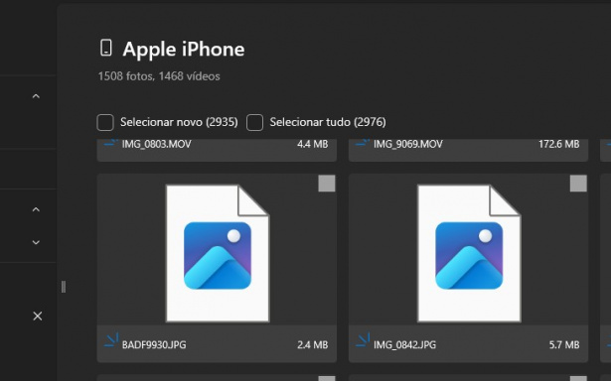611x381 pixels.
Task: Check the Selecionar tudo (2976) checkbox
Action: [x=255, y=122]
